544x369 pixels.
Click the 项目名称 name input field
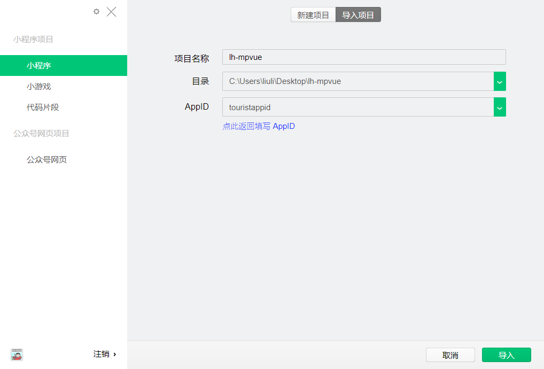[363, 57]
